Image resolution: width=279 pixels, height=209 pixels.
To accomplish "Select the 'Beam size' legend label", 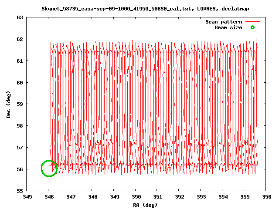I will point(228,27).
